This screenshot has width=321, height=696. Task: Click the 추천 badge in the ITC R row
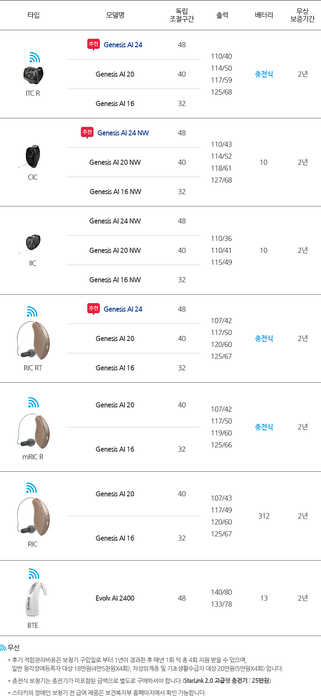[94, 44]
